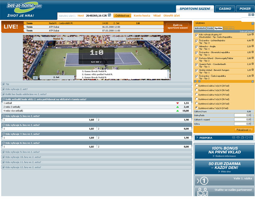Switch to the Kombi bet slip tab
This screenshot has width=255, height=204.
210,29
